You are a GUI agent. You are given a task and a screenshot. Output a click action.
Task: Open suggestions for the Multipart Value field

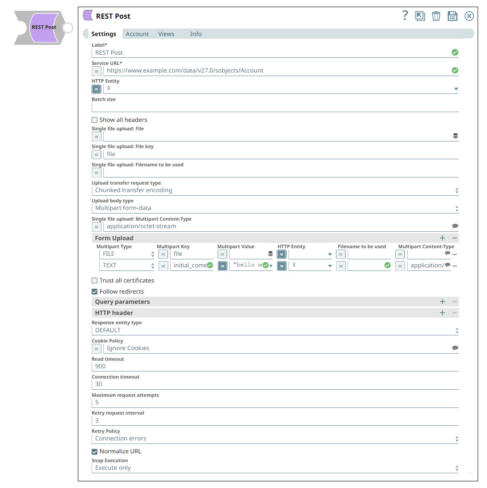point(271,254)
